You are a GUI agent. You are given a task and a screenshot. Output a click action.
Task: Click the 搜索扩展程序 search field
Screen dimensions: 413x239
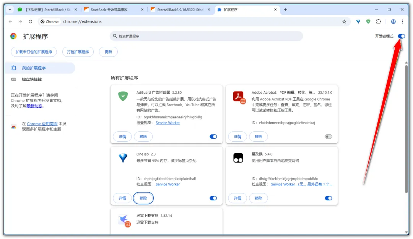pyautogui.click(x=206, y=36)
